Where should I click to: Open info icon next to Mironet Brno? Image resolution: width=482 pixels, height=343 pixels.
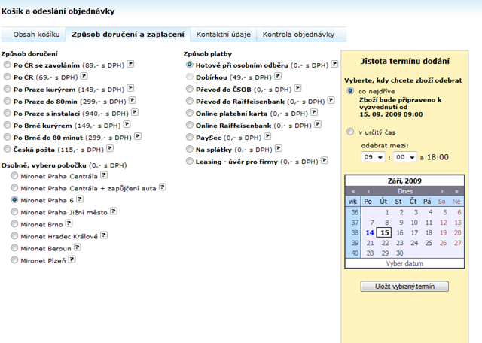[x=69, y=223]
